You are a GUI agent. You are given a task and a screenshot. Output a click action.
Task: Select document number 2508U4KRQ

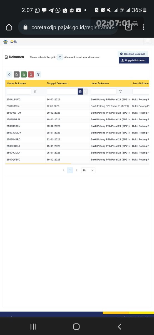13,140
